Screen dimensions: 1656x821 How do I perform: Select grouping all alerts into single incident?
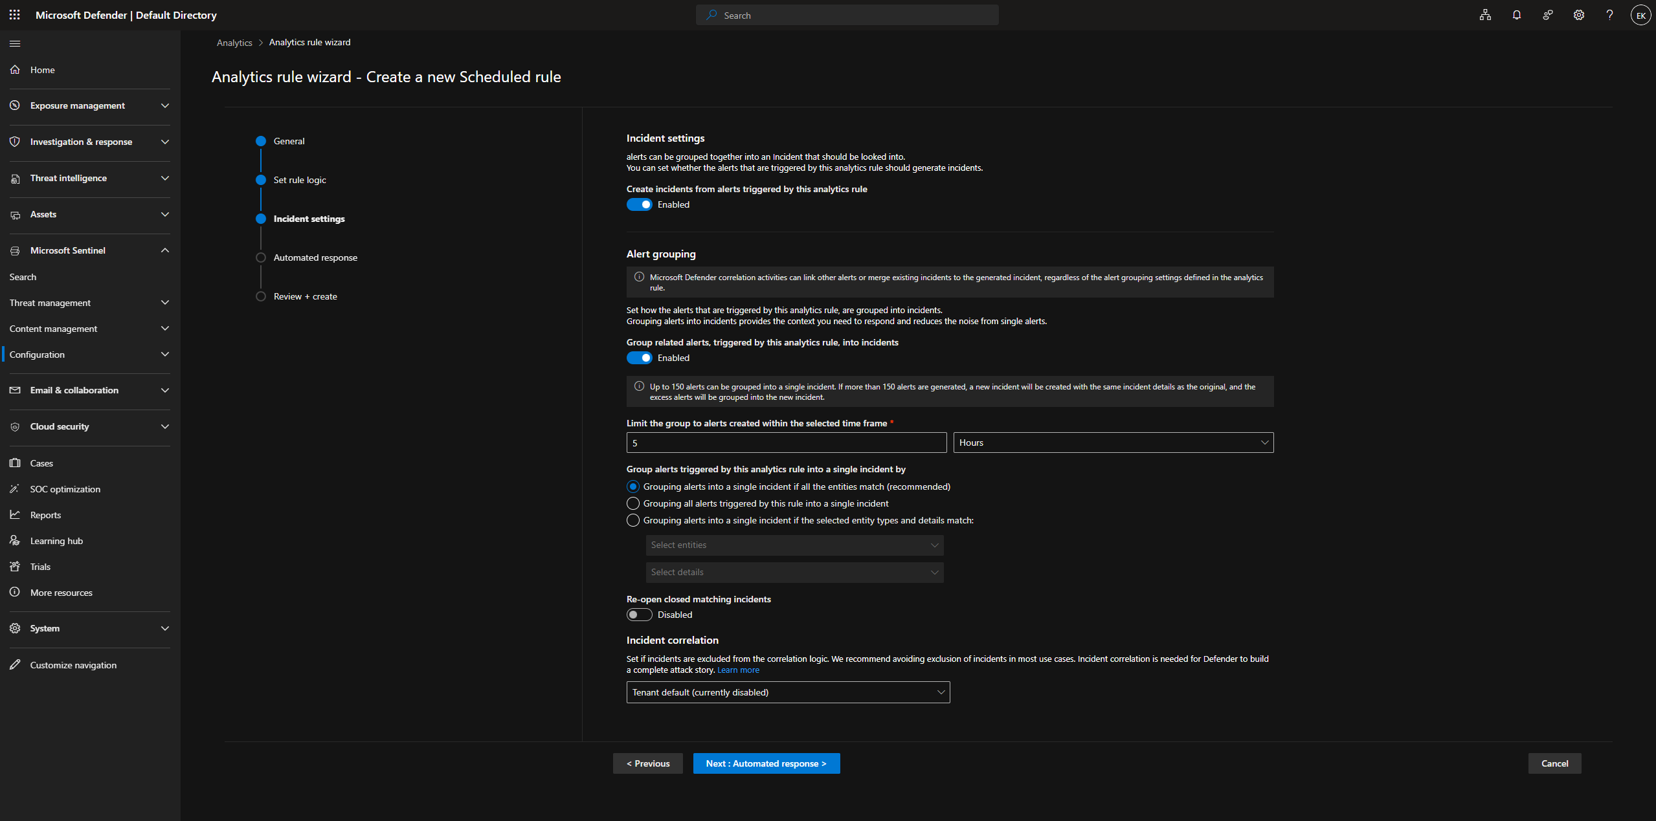point(633,503)
